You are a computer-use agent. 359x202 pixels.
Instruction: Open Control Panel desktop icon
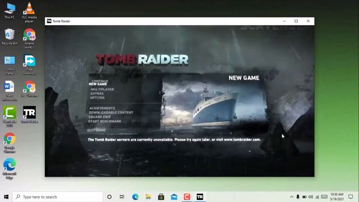click(x=10, y=65)
